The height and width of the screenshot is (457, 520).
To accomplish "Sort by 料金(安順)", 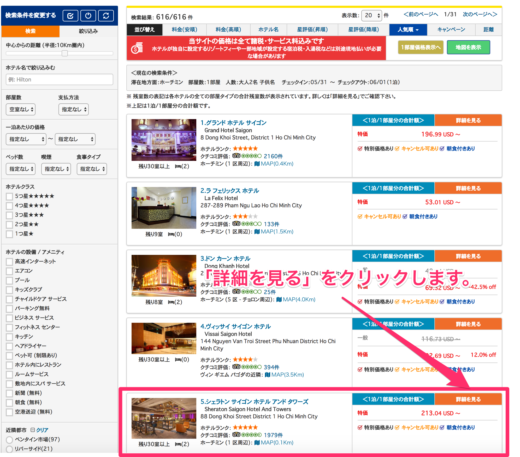I will coord(184,30).
